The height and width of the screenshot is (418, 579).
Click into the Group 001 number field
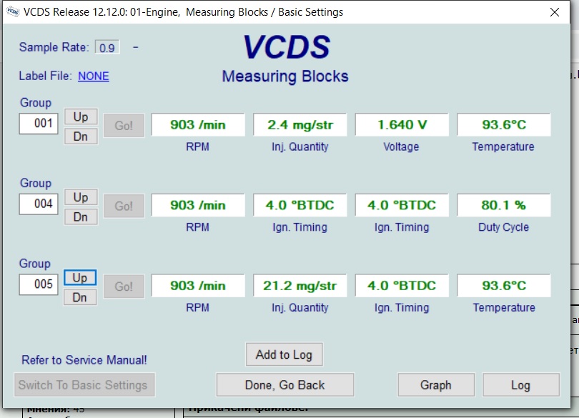(39, 124)
